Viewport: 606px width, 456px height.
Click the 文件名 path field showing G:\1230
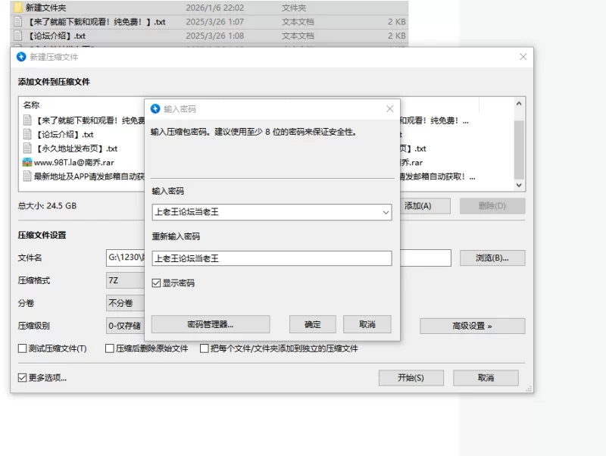pyautogui.click(x=125, y=258)
